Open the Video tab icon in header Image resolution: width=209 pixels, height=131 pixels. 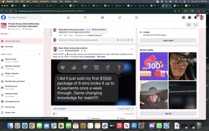click(137, 17)
